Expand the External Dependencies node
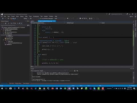Image resolution: width=137 pixels, height=103 pixels. click(3, 32)
